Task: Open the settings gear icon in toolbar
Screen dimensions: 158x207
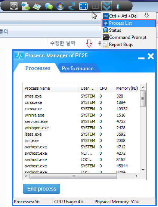Action: pyautogui.click(x=14, y=6)
